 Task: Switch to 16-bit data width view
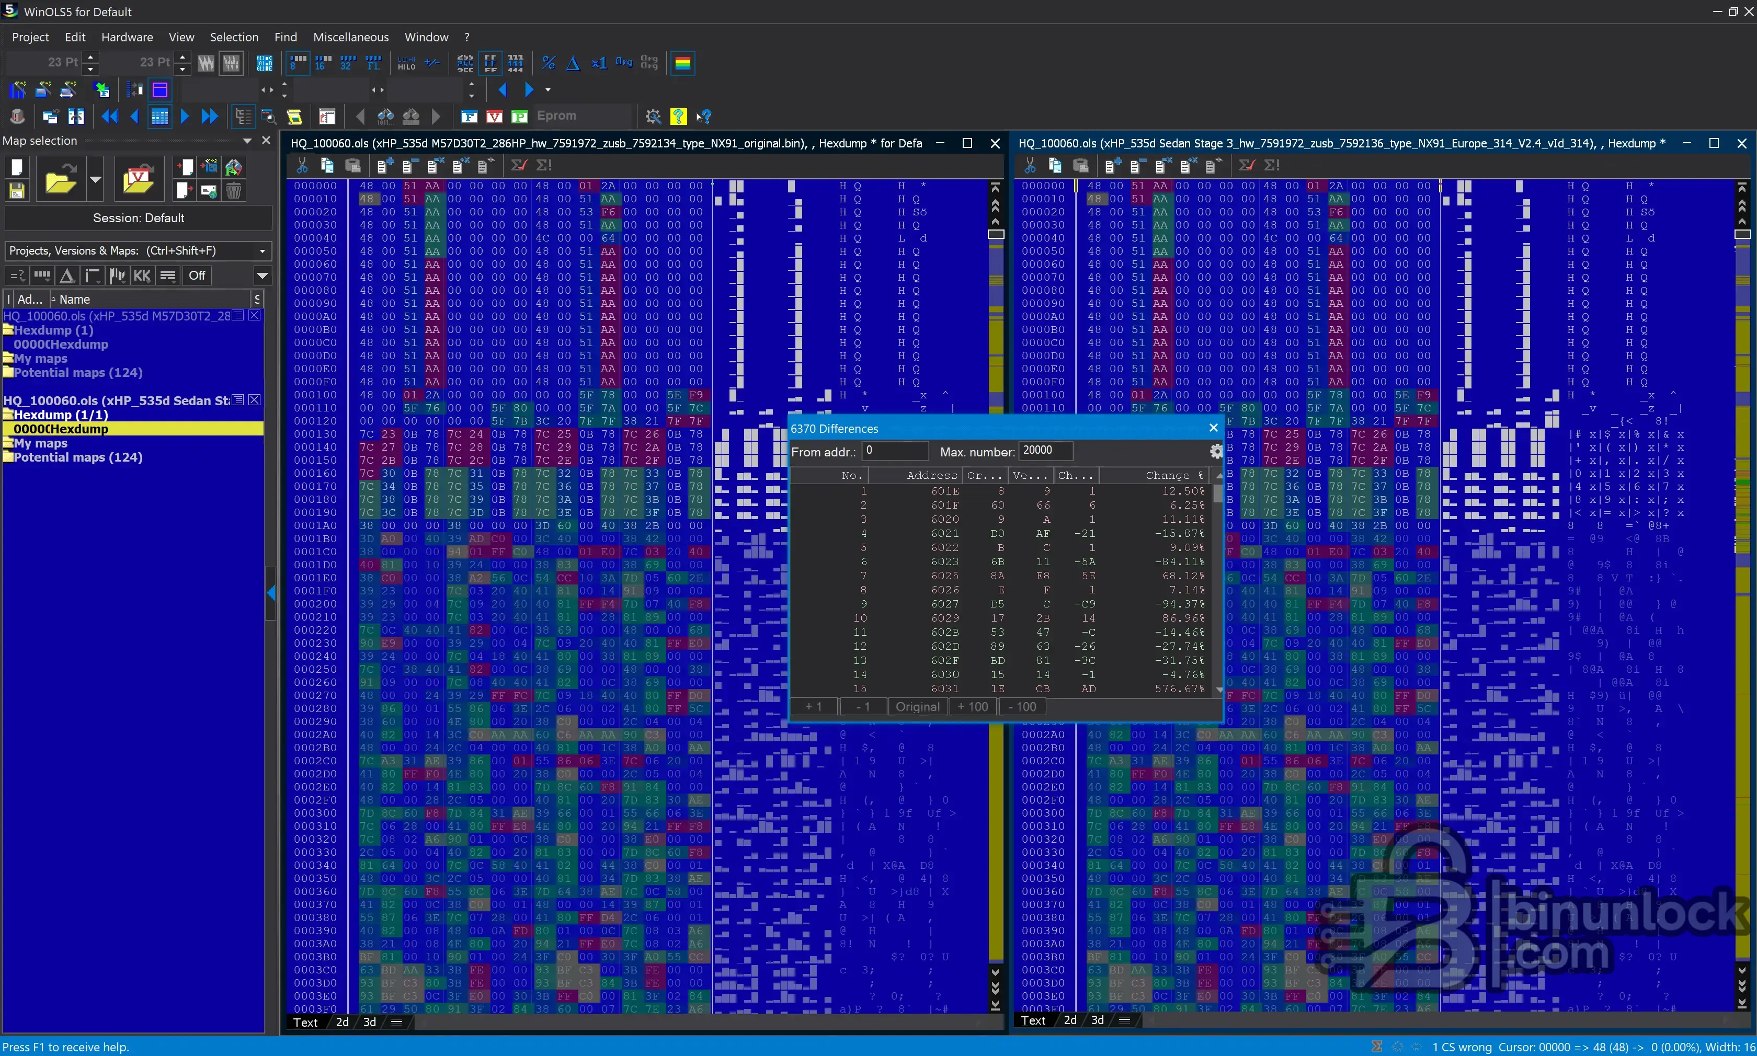tap(323, 63)
